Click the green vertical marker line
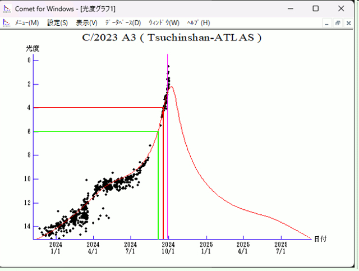 point(158,185)
